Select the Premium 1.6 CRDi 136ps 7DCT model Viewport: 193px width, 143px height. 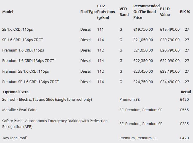click(28, 61)
